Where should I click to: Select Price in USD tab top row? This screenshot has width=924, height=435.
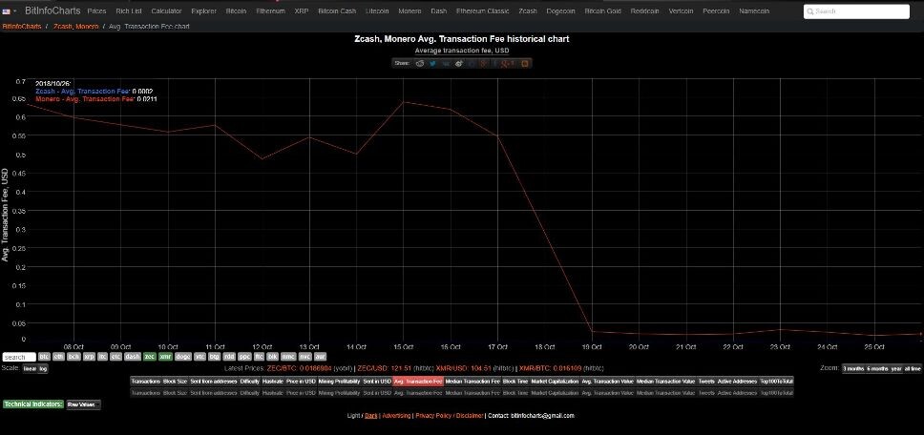tap(301, 382)
